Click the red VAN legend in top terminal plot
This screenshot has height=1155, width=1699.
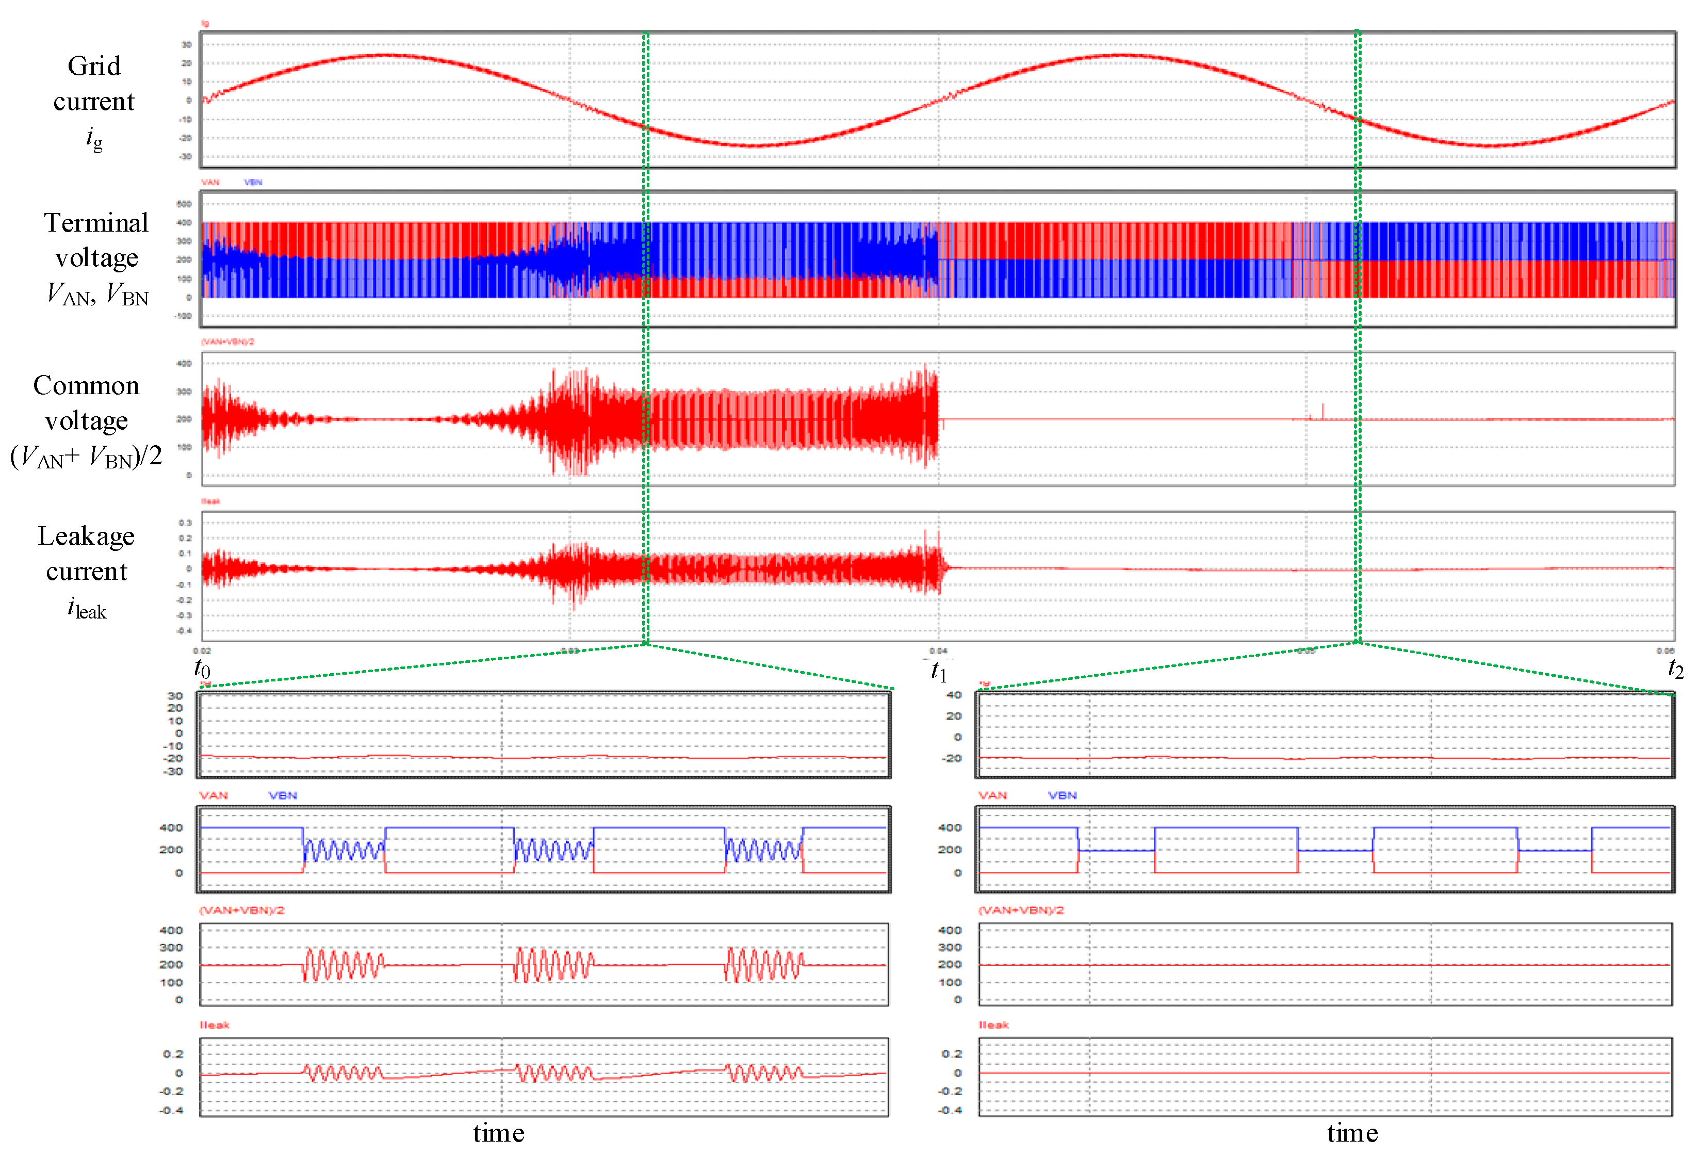coord(210,182)
